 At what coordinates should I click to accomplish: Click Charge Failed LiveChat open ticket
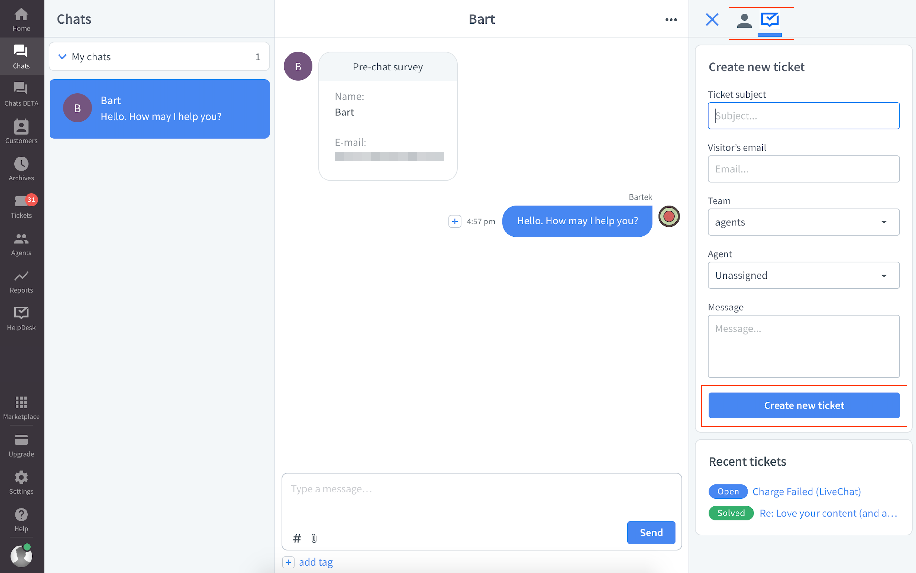pos(806,491)
